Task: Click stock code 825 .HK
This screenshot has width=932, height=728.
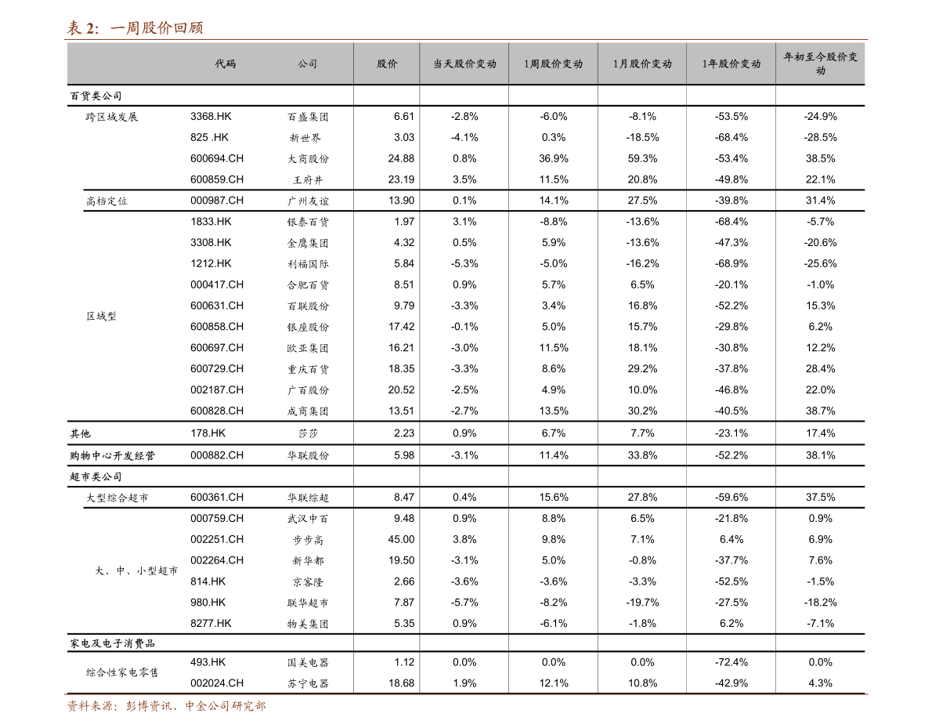Action: click(x=209, y=137)
